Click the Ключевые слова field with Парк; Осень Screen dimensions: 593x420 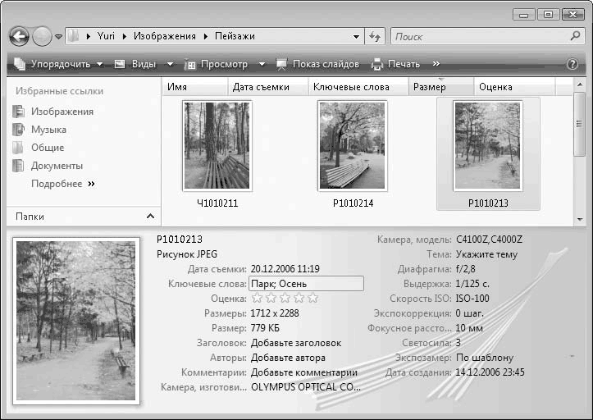(x=305, y=283)
